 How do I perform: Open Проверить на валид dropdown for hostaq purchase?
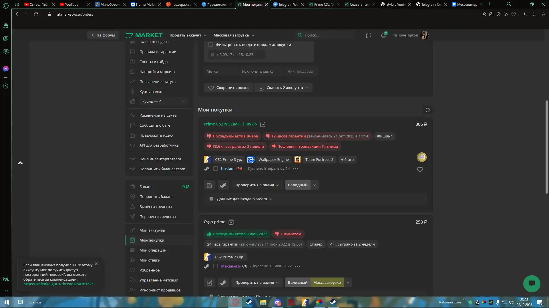tap(257, 185)
